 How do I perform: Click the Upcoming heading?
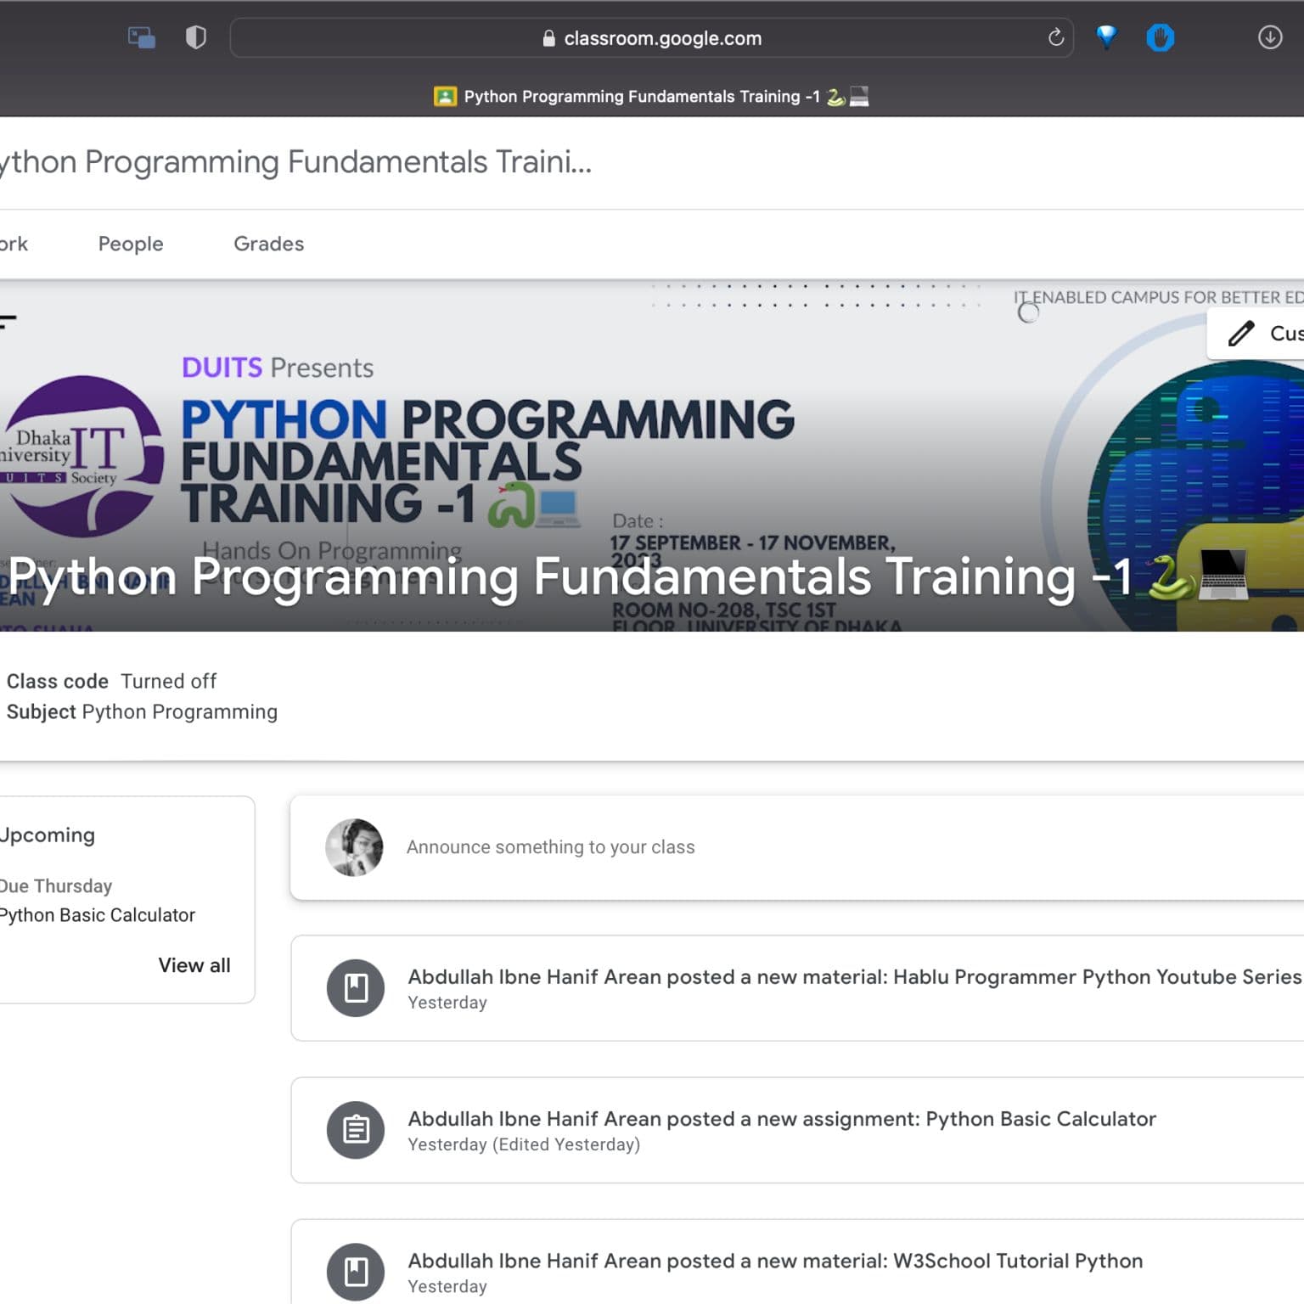(48, 835)
